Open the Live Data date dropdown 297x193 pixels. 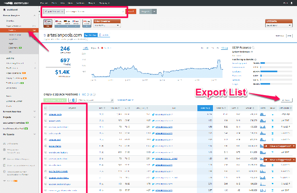tap(279, 25)
